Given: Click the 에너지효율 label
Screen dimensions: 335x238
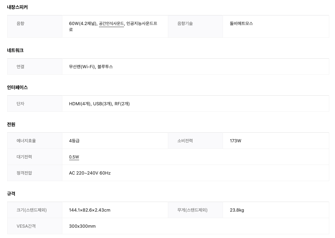Looking at the screenshot, I should pos(26,141).
